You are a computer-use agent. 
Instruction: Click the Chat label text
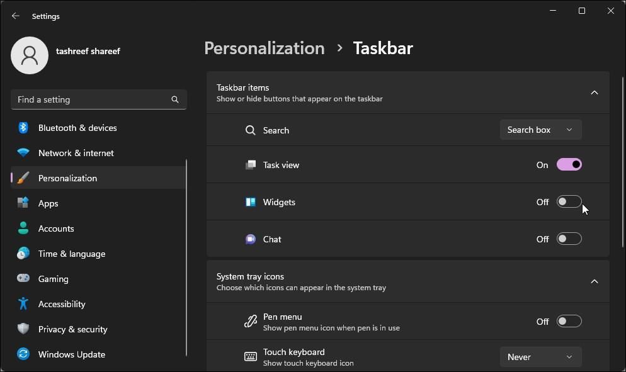(x=272, y=239)
